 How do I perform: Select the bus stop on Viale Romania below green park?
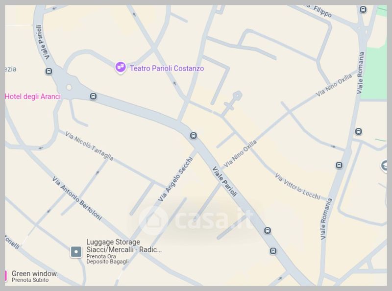(358, 131)
